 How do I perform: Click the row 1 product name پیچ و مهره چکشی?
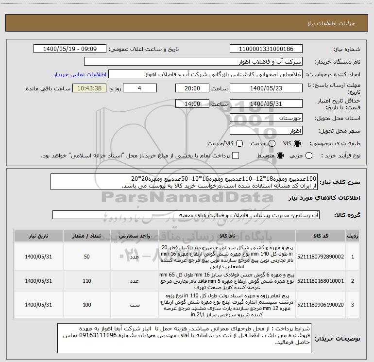[227, 257]
